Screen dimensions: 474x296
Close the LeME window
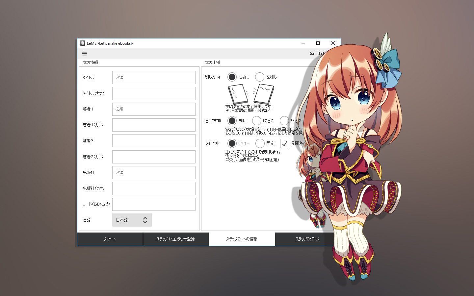point(333,43)
